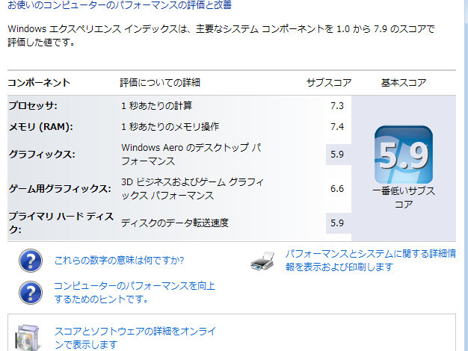Click 1 秒あたりの計算 description
This screenshot has height=351, width=468.
point(156,105)
